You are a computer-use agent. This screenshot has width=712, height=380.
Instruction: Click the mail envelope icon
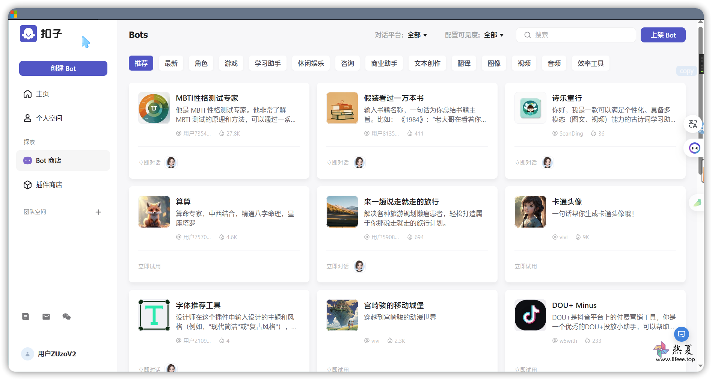[46, 317]
